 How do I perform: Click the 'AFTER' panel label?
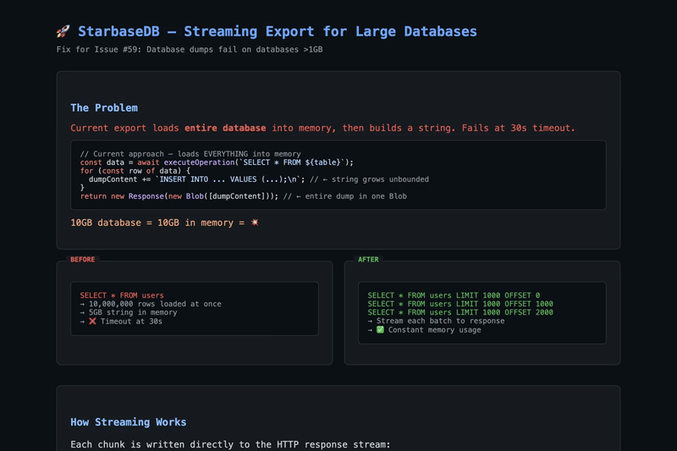point(368,260)
